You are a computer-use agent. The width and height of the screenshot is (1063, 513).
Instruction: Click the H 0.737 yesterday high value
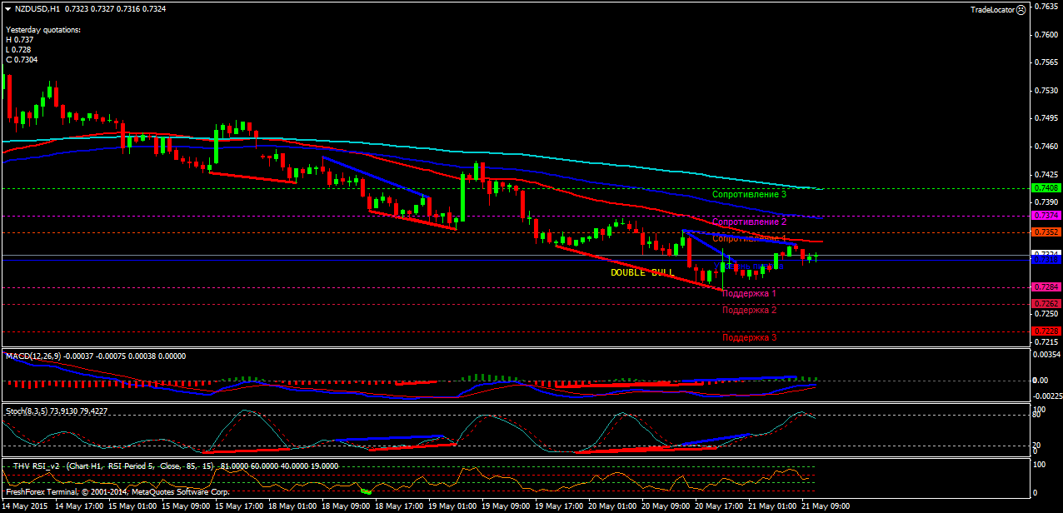click(20, 39)
